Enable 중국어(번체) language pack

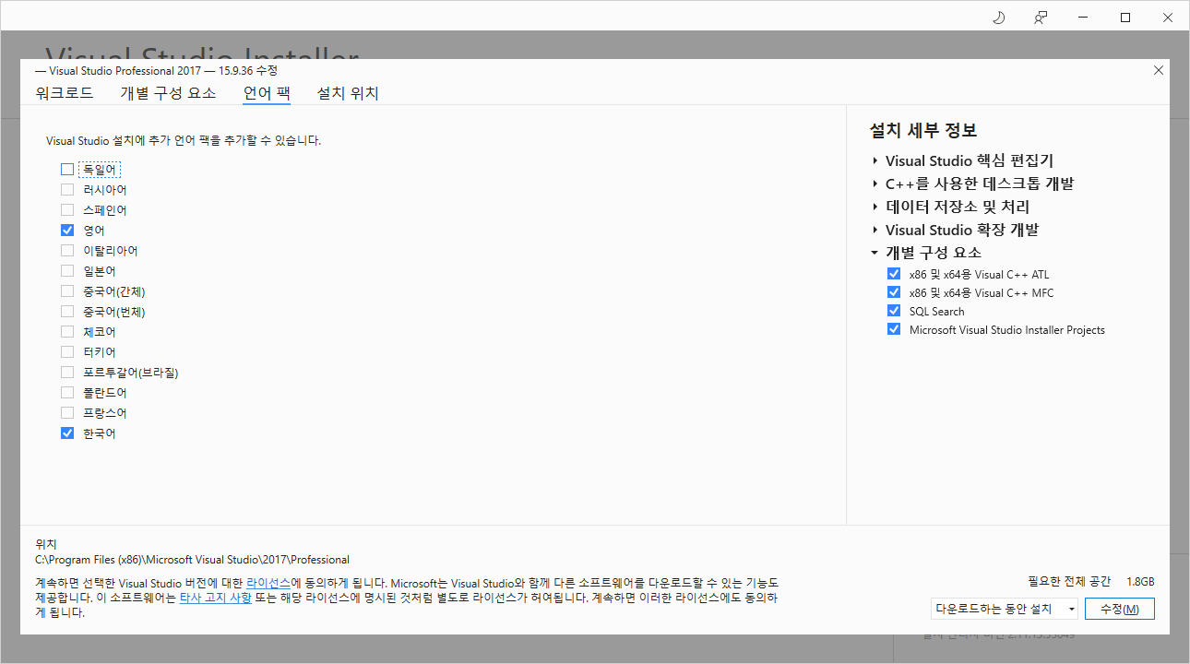click(x=67, y=312)
